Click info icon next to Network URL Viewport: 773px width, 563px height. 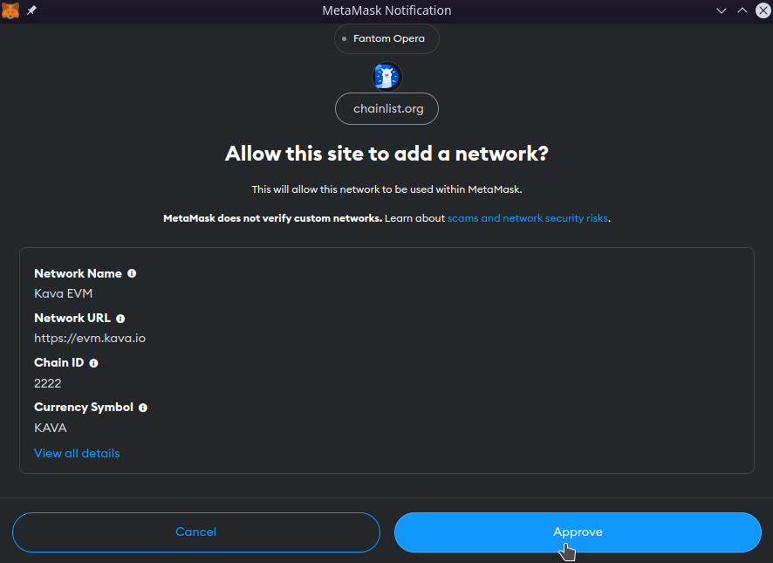(x=120, y=319)
